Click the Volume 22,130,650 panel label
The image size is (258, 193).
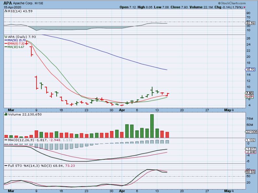(25, 114)
